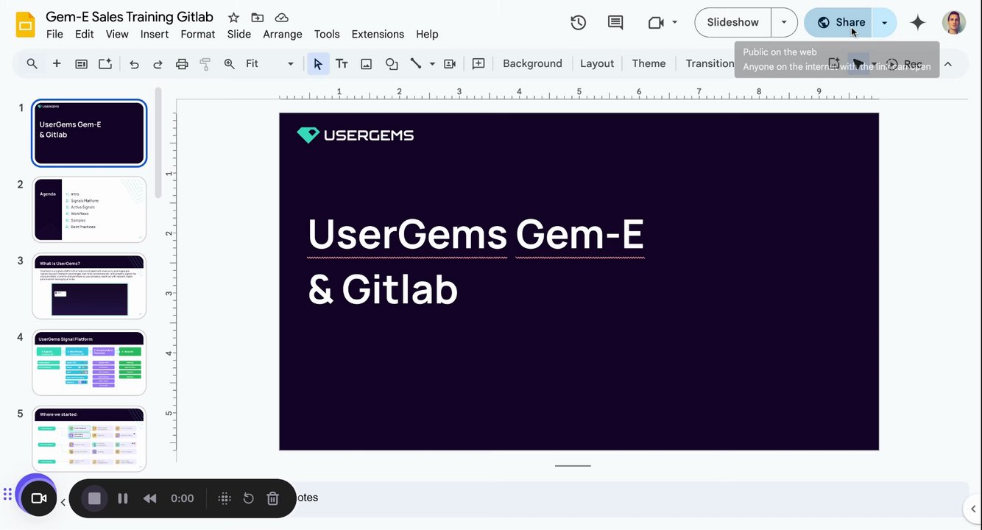Click the move-to-folder icon beside the title

[x=257, y=18]
